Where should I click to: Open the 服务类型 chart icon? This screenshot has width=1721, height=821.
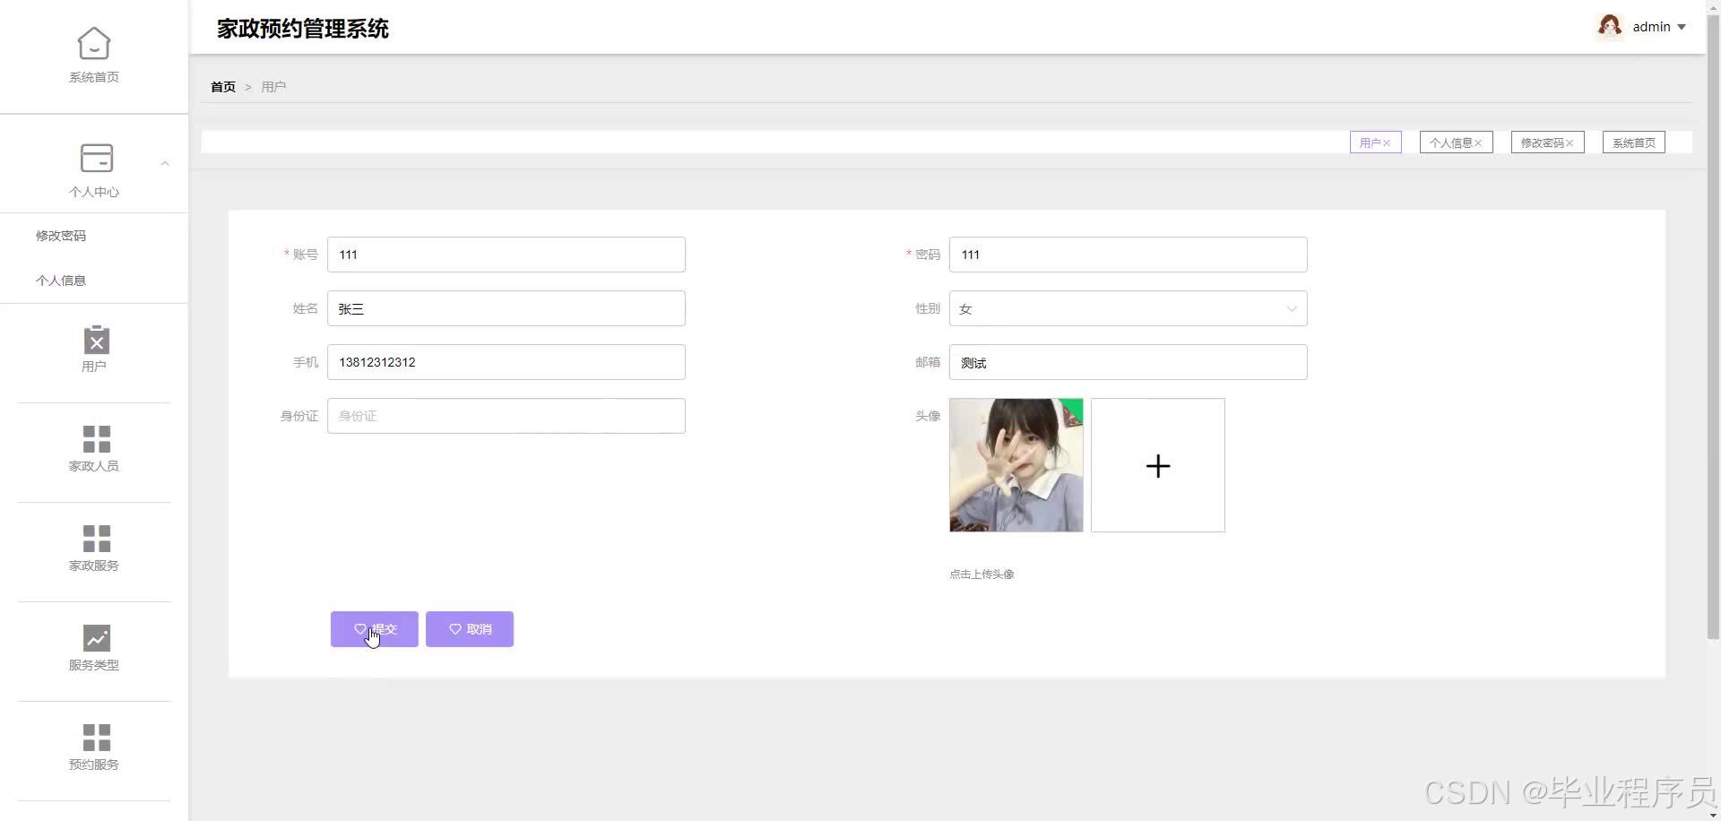[96, 638]
